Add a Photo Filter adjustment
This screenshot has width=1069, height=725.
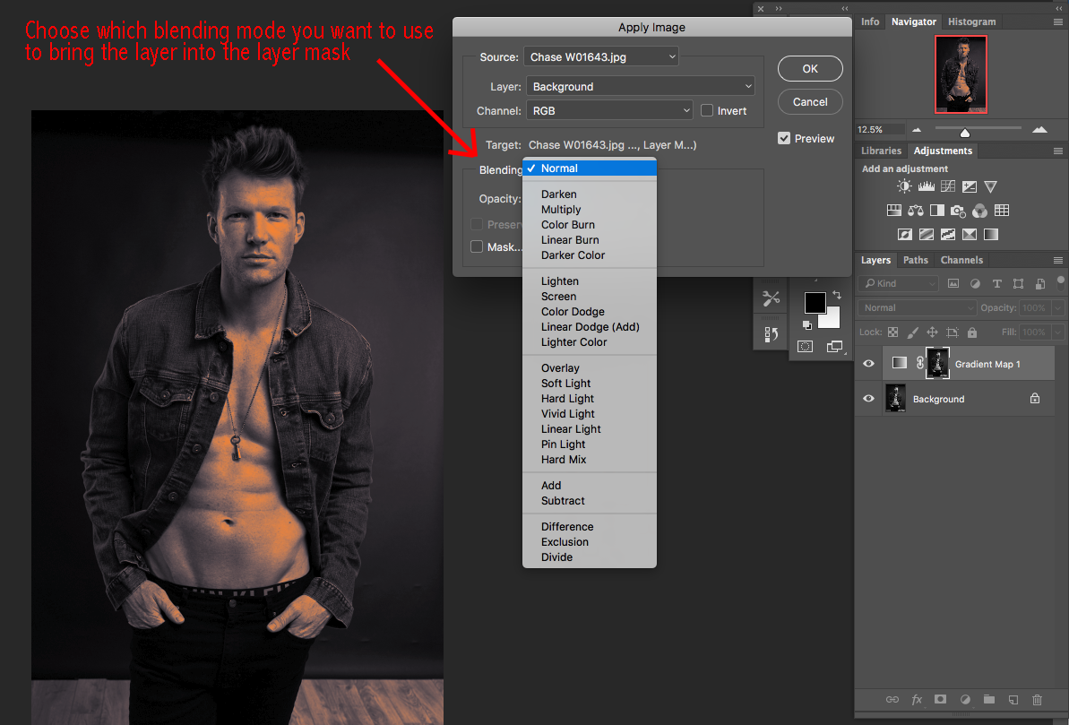pyautogui.click(x=958, y=210)
